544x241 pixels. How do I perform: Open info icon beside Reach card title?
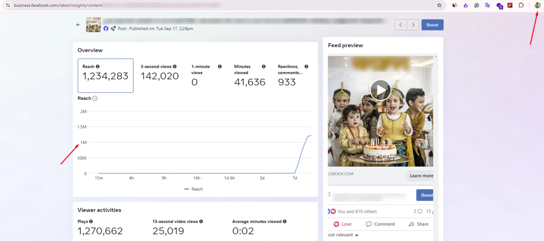[x=98, y=66]
